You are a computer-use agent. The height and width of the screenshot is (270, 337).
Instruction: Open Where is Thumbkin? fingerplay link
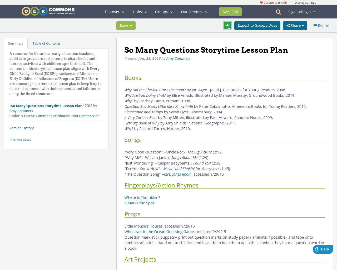[x=142, y=197]
